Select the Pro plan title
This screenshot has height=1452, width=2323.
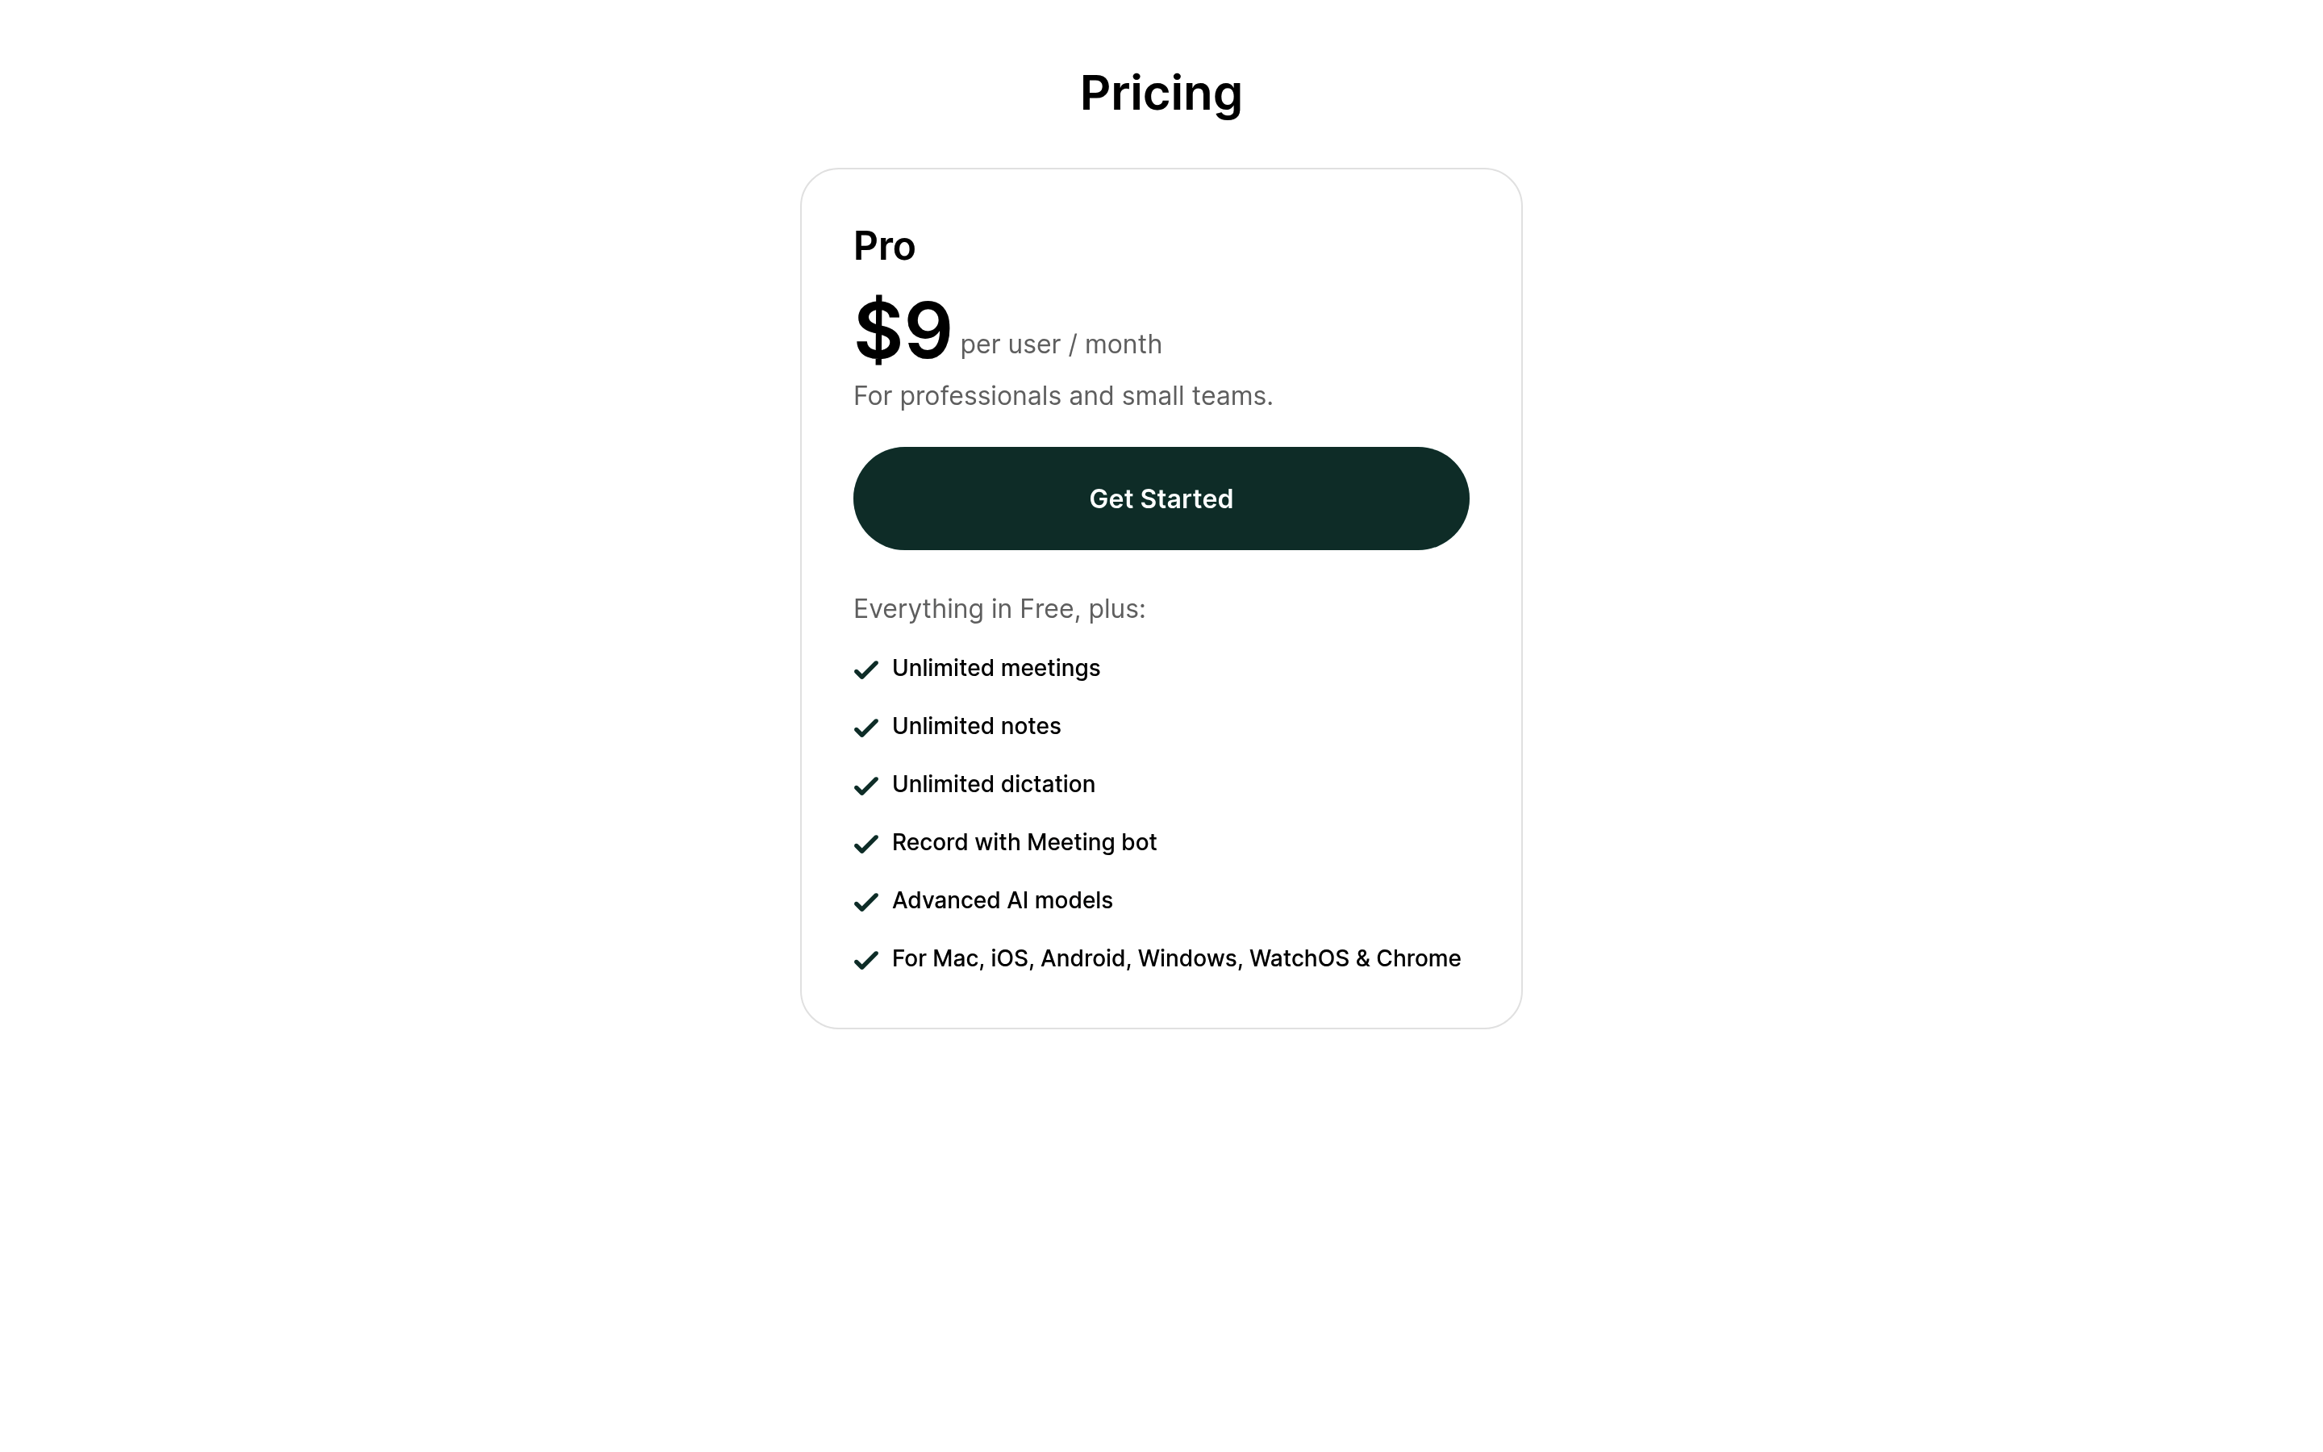[x=884, y=246]
